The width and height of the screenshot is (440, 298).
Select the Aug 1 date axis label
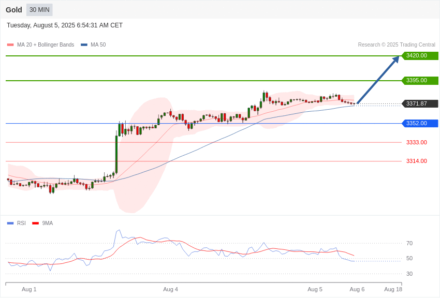point(29,289)
